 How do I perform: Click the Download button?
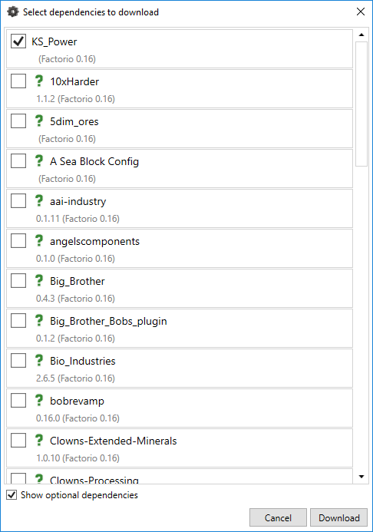click(x=338, y=517)
